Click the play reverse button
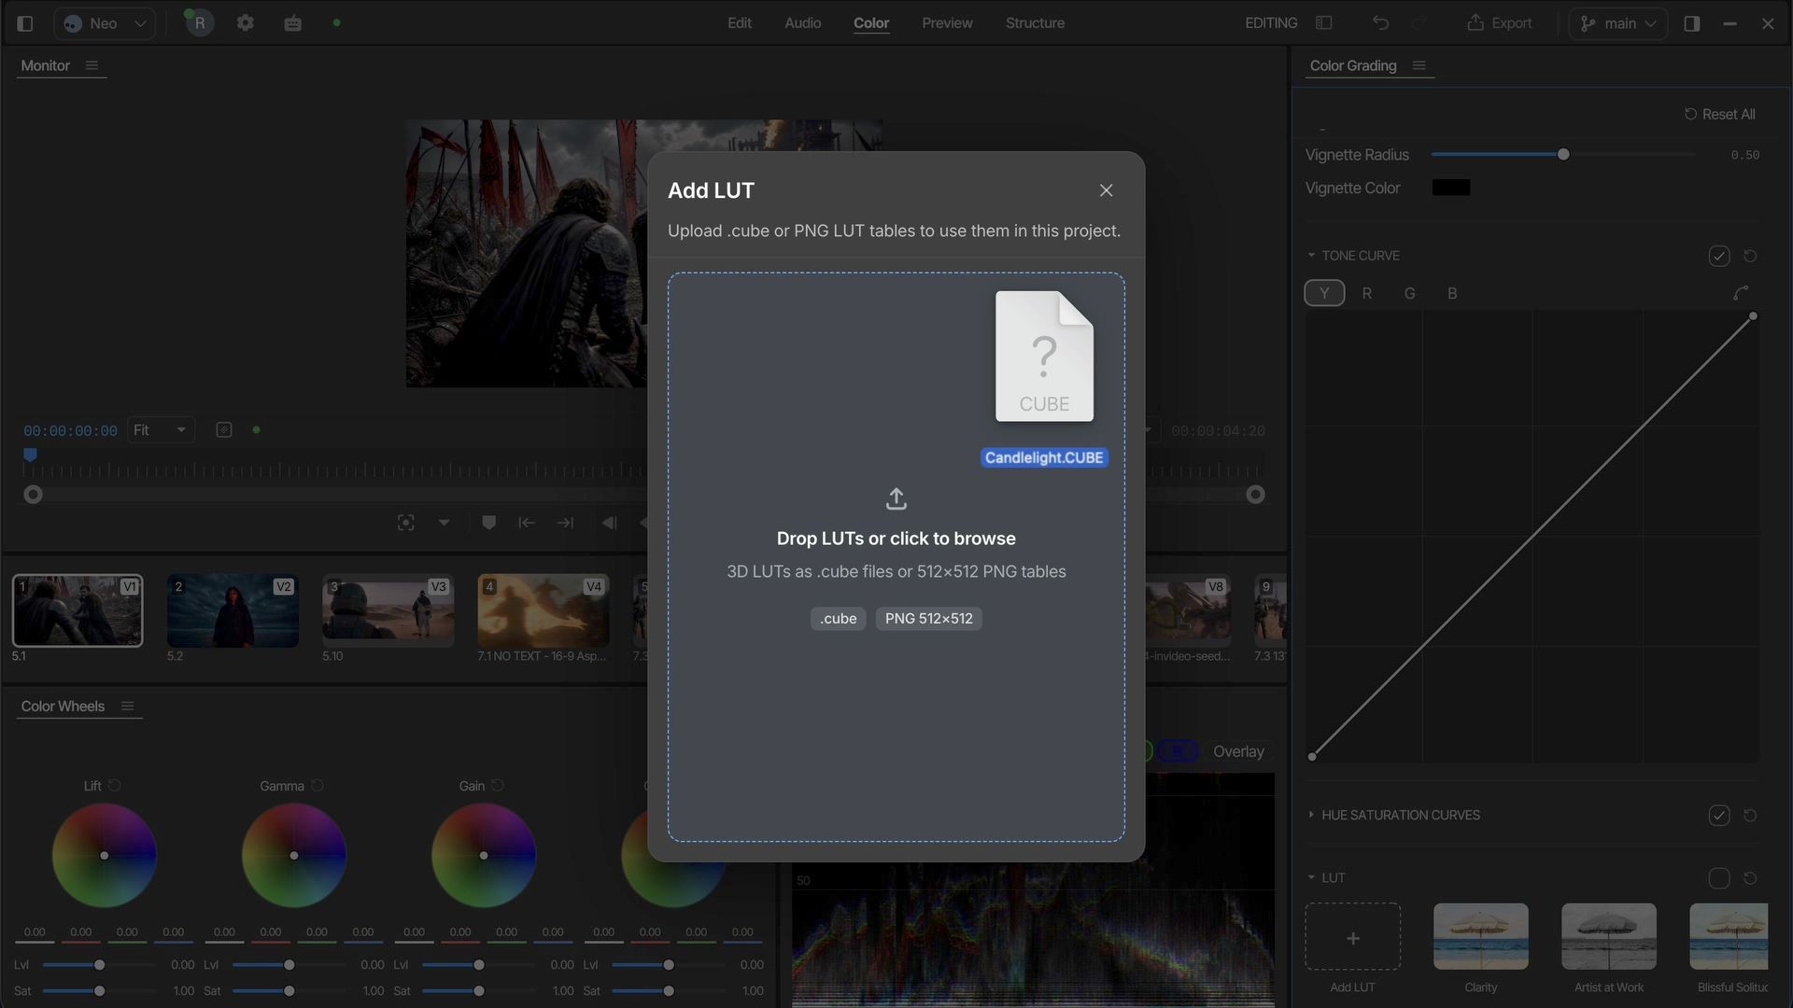 pyautogui.click(x=610, y=523)
